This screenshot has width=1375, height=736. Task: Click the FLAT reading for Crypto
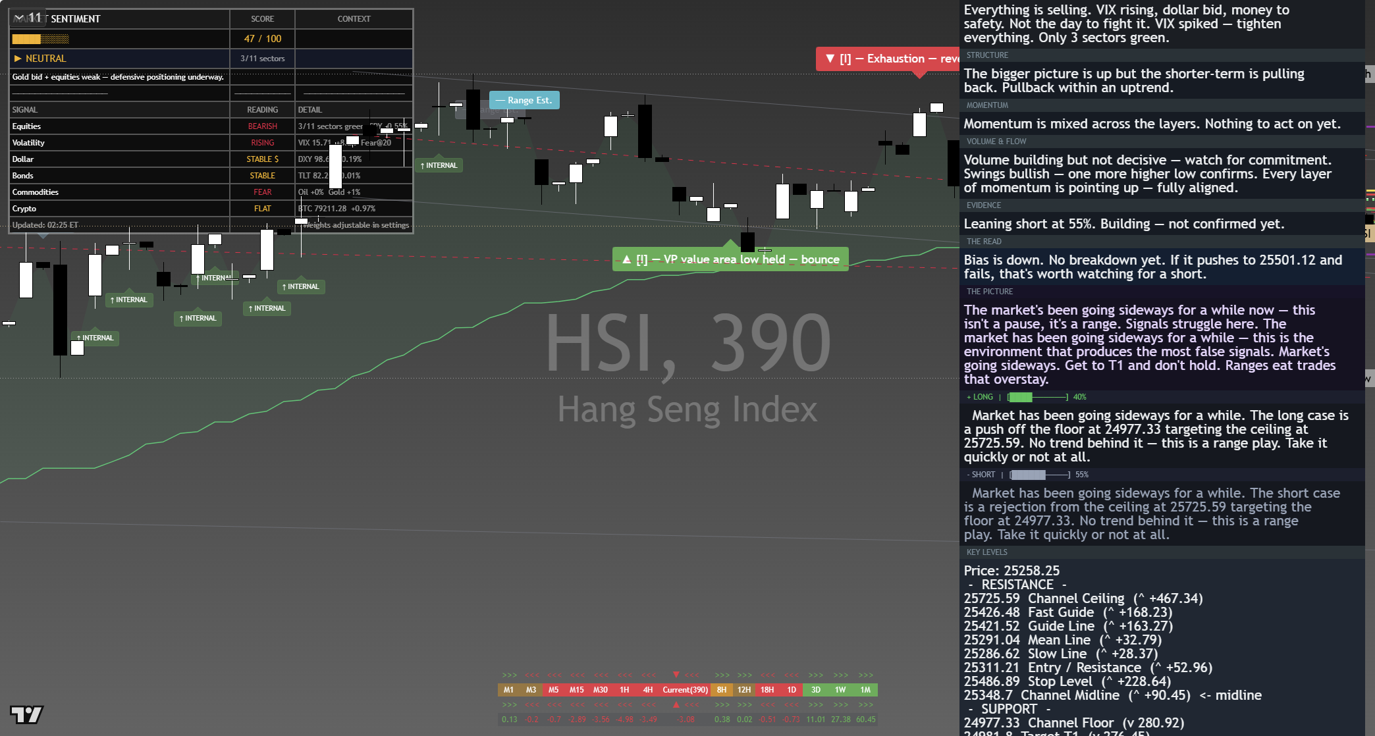point(262,209)
